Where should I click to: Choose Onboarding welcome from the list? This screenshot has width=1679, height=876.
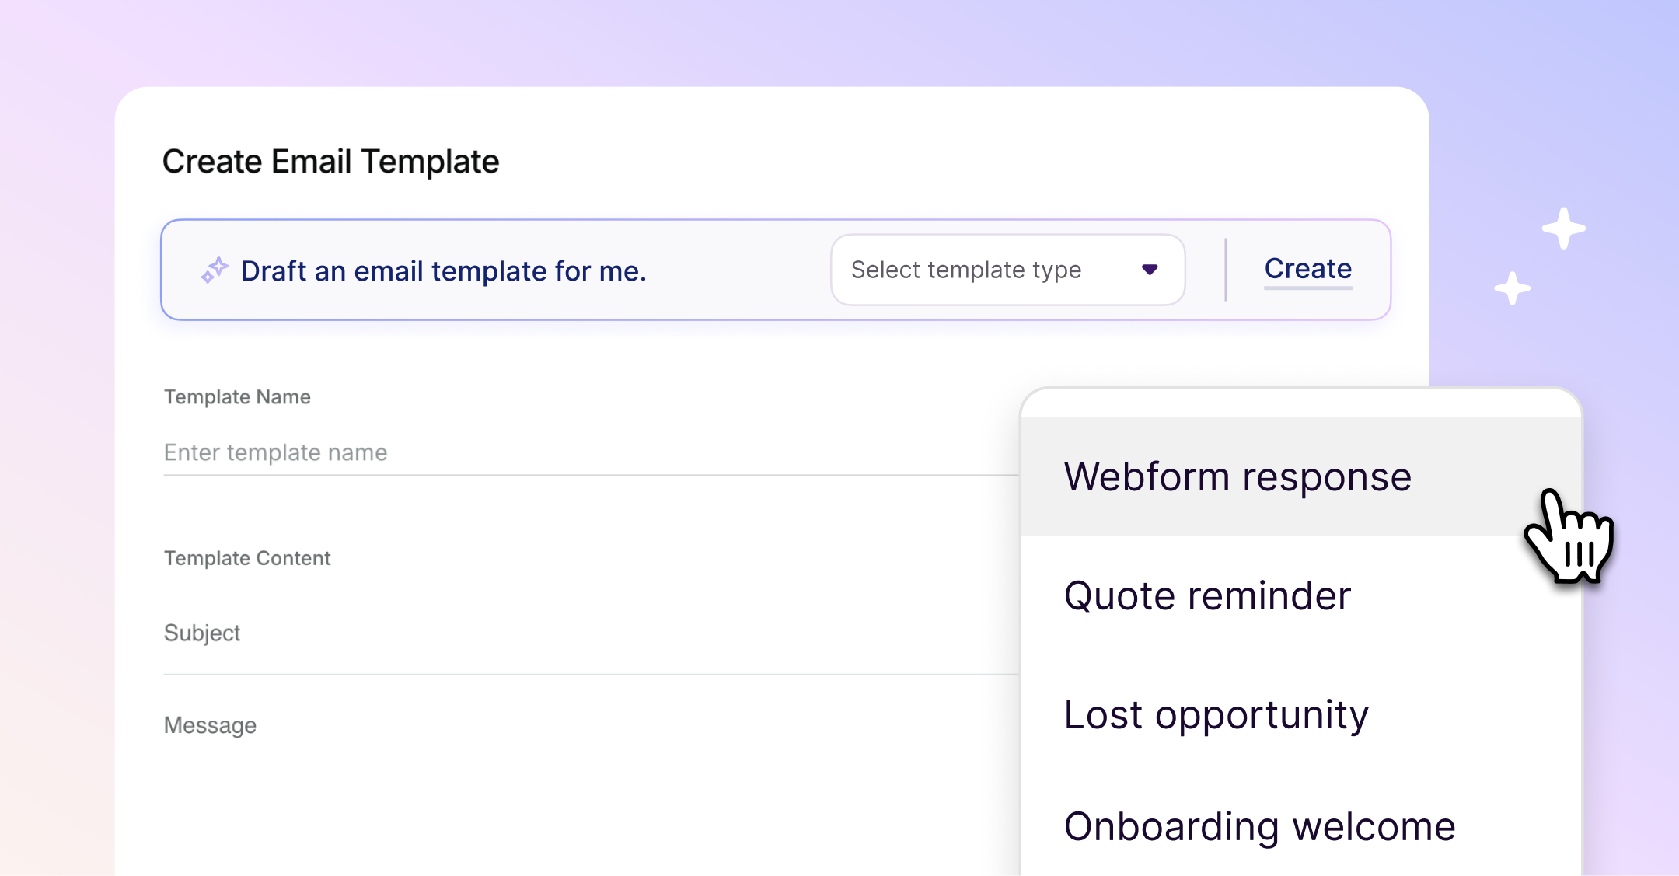[1259, 826]
